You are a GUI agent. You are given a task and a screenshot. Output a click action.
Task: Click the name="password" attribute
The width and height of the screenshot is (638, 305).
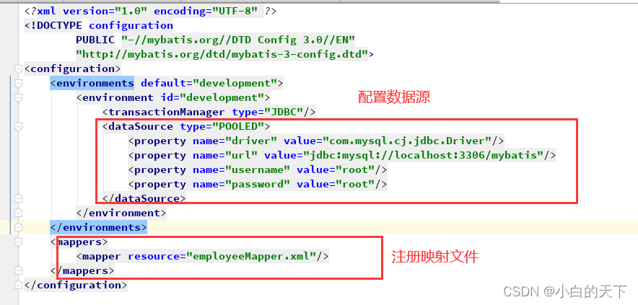pyautogui.click(x=241, y=184)
